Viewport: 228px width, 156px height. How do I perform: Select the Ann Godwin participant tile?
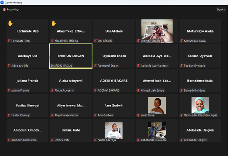[114, 106]
